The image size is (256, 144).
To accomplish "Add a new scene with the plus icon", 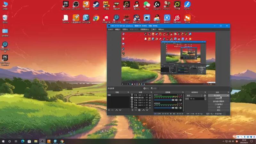I will point(109,110).
